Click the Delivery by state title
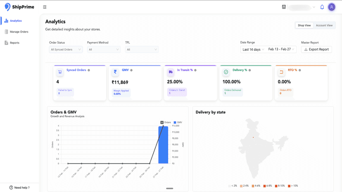342x192 pixels. tap(211, 112)
